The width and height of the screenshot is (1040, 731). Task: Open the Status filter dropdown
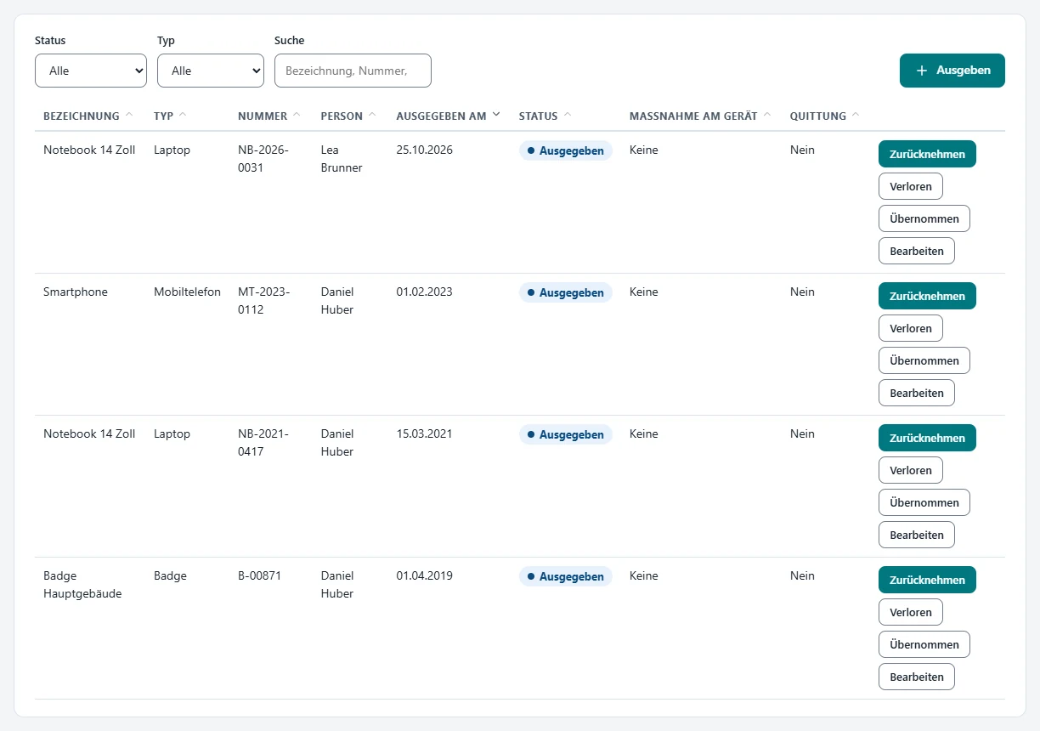pos(91,71)
